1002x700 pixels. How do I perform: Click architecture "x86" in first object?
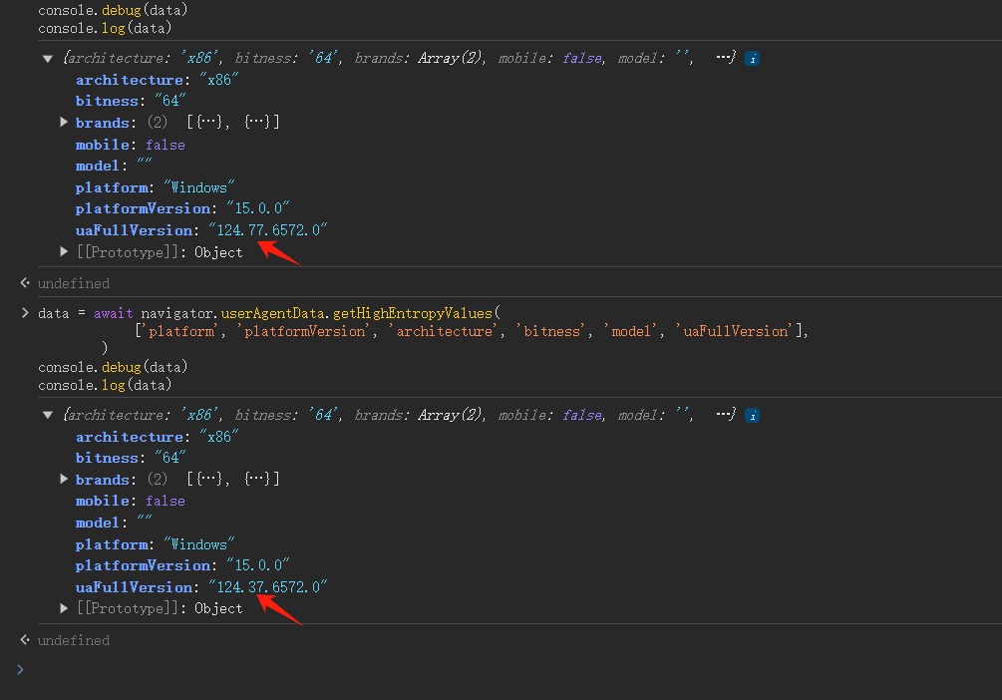219,80
